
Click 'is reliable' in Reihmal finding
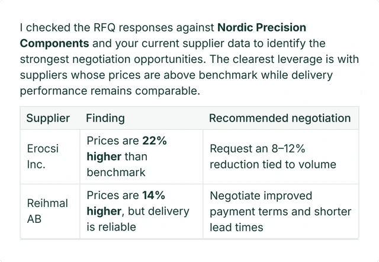click(x=111, y=227)
